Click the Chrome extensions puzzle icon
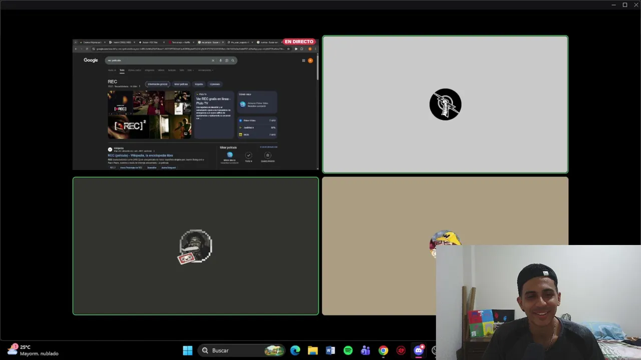Screen dimensions: 641x360 point(302,48)
